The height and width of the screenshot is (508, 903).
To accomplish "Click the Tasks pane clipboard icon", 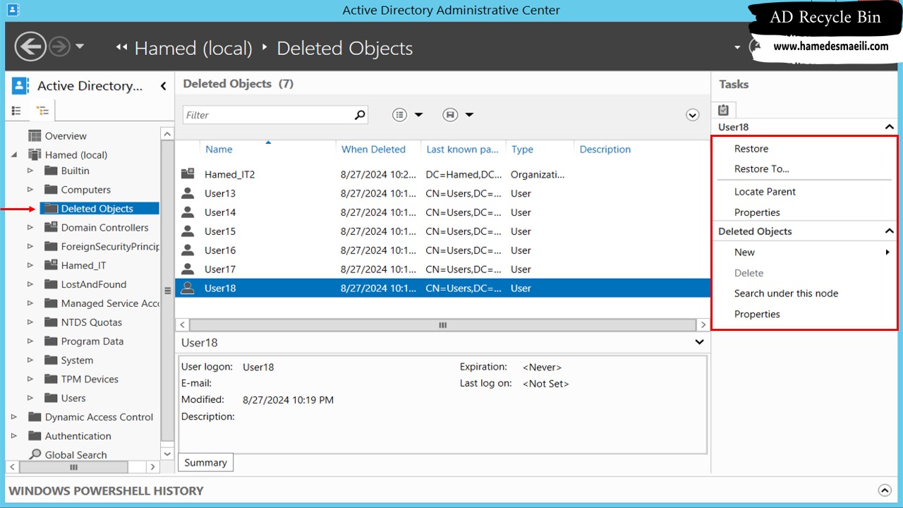I will tap(724, 110).
